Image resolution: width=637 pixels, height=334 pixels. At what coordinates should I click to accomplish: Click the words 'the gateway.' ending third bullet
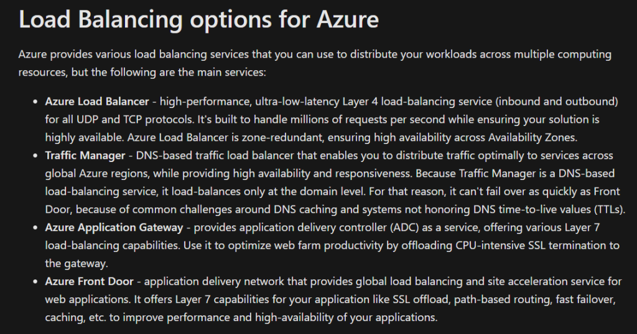(x=77, y=263)
